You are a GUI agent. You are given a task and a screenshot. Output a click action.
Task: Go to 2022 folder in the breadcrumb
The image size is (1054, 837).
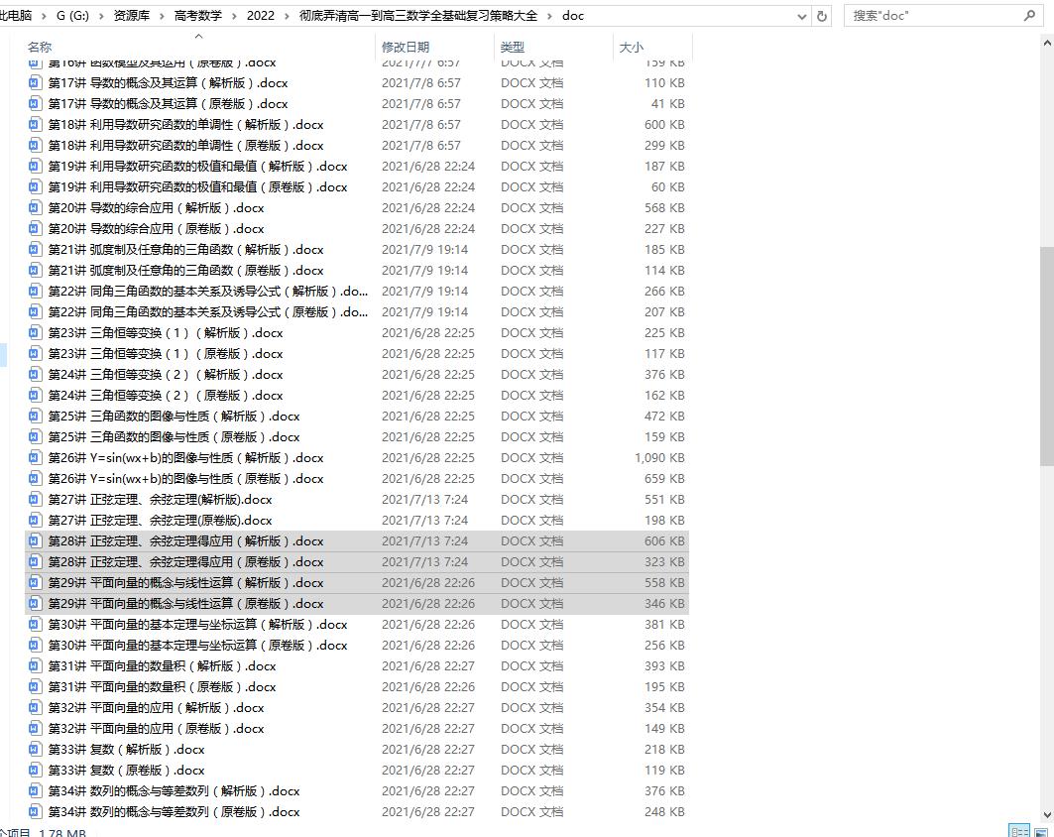pos(261,16)
